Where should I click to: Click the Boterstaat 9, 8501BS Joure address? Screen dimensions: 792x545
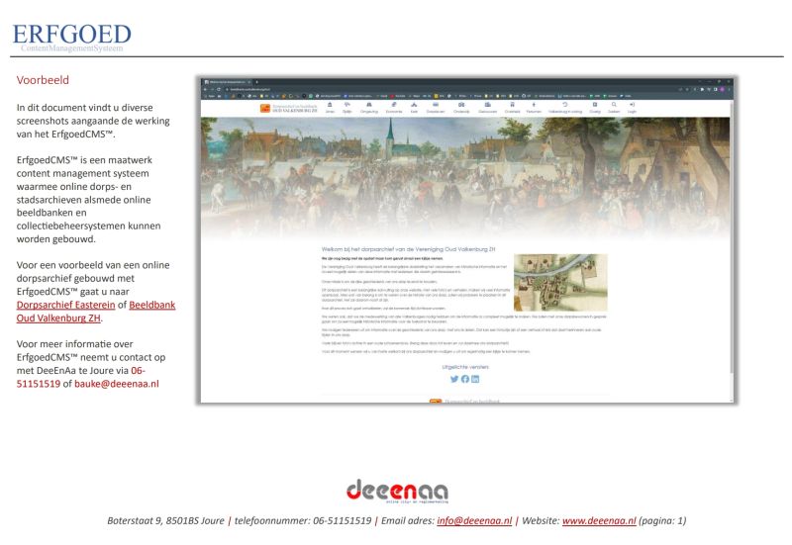coord(165,521)
